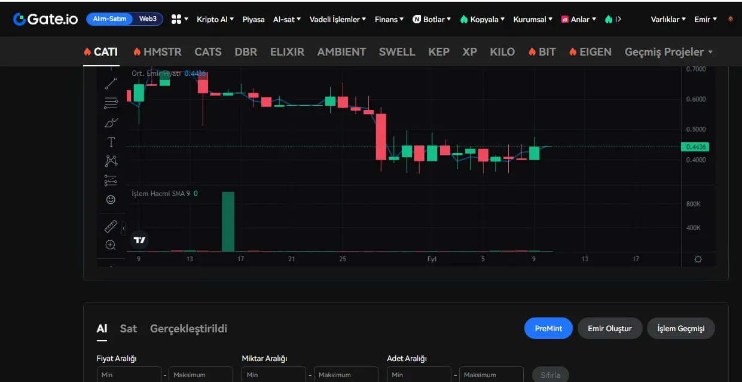Expand the Al-sat menu

click(287, 19)
